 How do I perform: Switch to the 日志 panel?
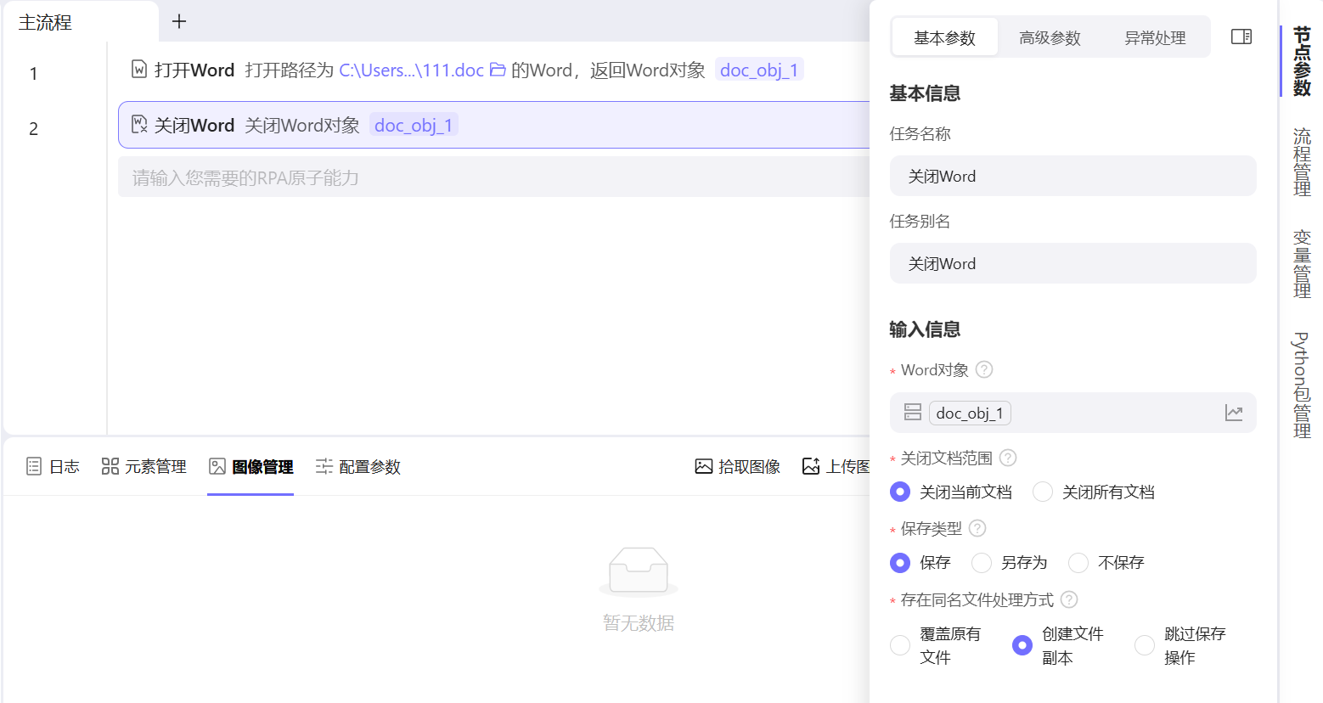[x=53, y=466]
